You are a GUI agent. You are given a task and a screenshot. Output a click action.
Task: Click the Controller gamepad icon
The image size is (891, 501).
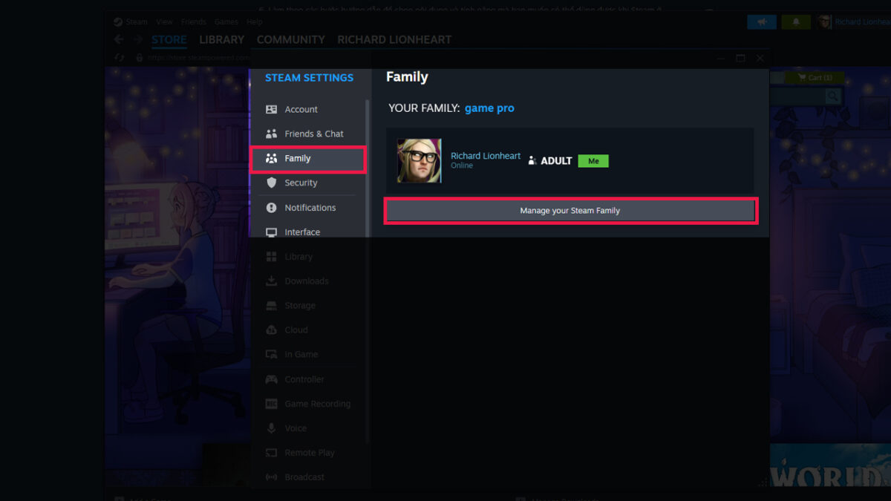(x=271, y=379)
